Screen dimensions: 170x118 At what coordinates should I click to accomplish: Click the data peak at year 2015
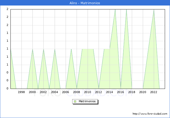pos(115,10)
